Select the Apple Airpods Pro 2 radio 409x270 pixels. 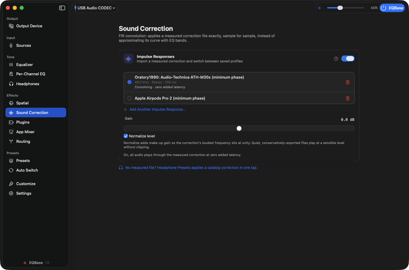(x=129, y=98)
